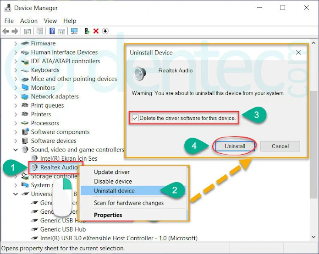
Task: Click the Disable device down-arrow toolbar icon
Action: pyautogui.click(x=105, y=31)
